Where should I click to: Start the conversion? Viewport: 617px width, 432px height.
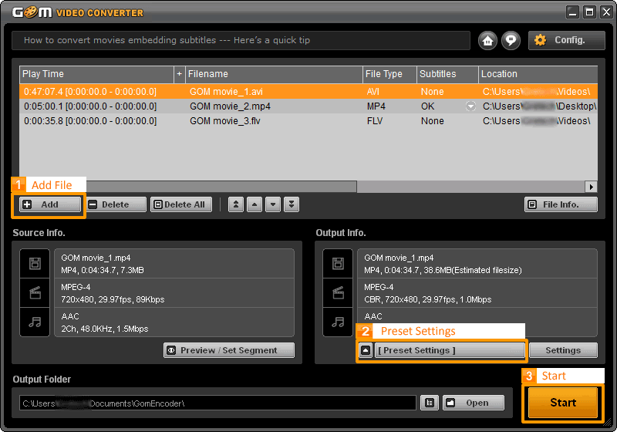click(563, 403)
